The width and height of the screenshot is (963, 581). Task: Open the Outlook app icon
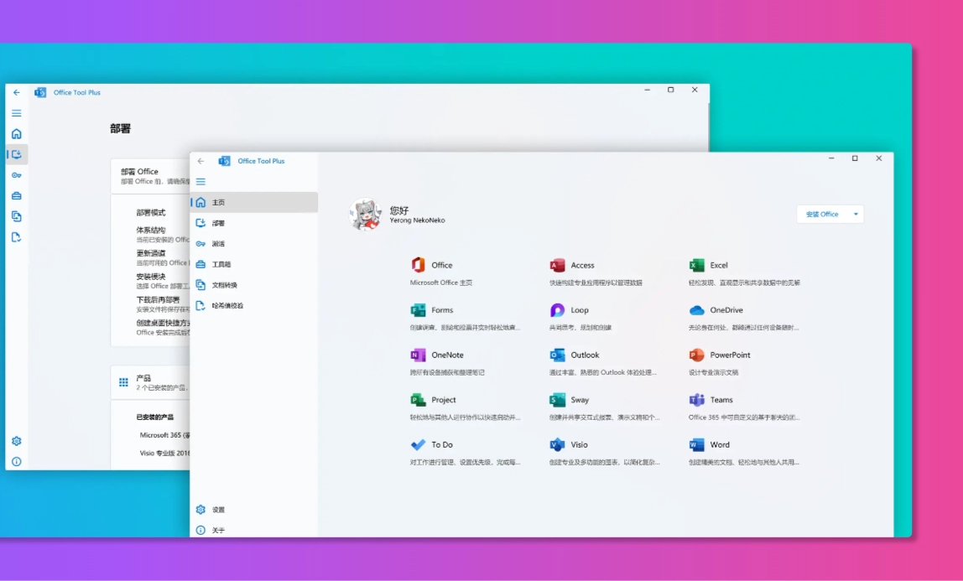[557, 355]
